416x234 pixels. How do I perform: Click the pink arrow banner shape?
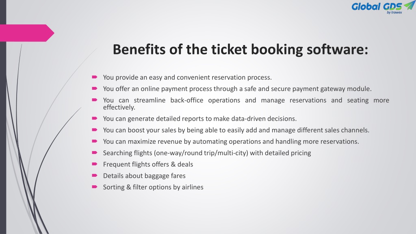(27, 33)
